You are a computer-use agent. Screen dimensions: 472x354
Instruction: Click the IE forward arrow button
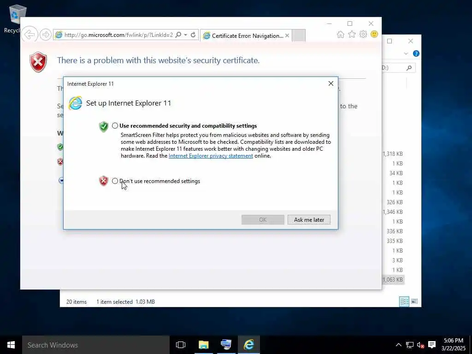46,35
